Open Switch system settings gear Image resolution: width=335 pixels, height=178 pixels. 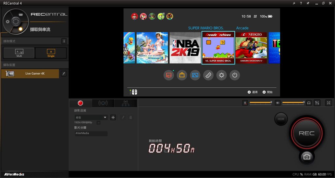pyautogui.click(x=221, y=75)
